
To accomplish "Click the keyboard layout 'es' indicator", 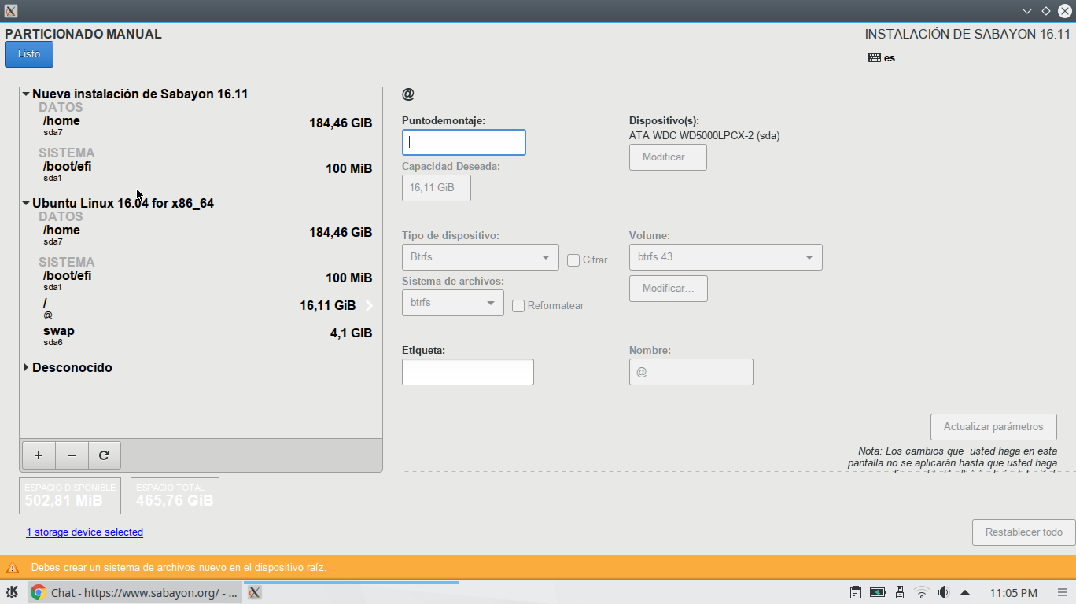I will click(882, 57).
